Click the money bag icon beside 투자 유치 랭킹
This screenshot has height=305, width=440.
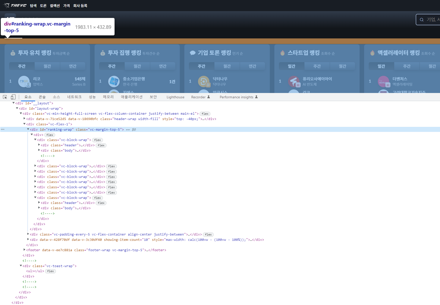click(x=13, y=53)
